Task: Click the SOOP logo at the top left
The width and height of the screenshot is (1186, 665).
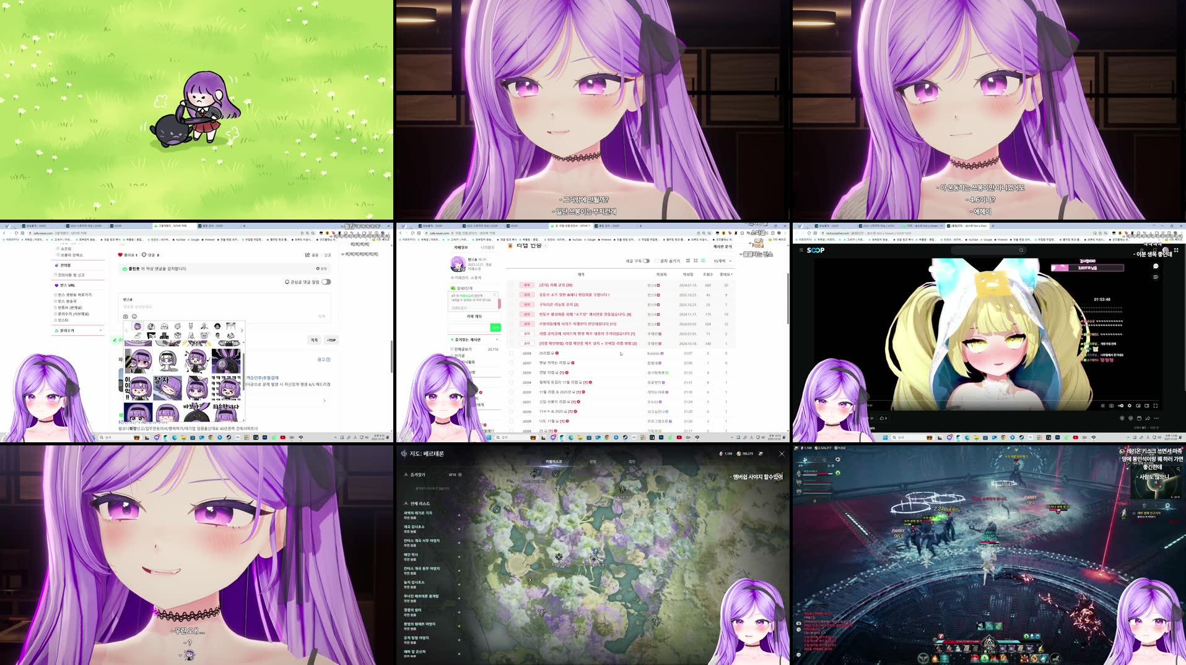Action: [x=816, y=250]
